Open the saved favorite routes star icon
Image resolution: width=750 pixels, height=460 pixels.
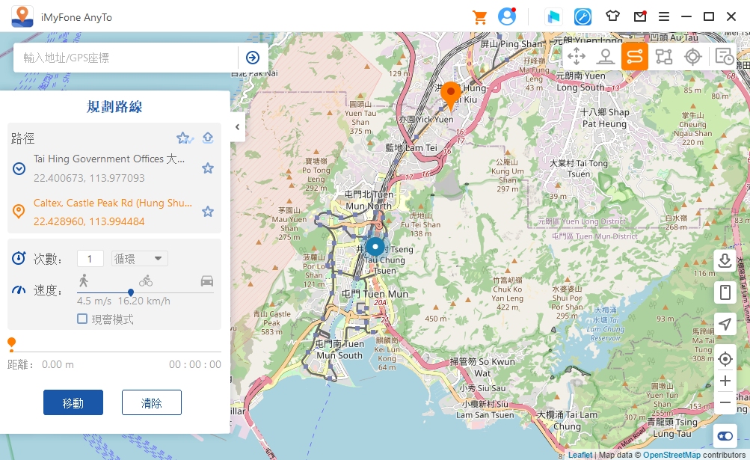pos(185,138)
